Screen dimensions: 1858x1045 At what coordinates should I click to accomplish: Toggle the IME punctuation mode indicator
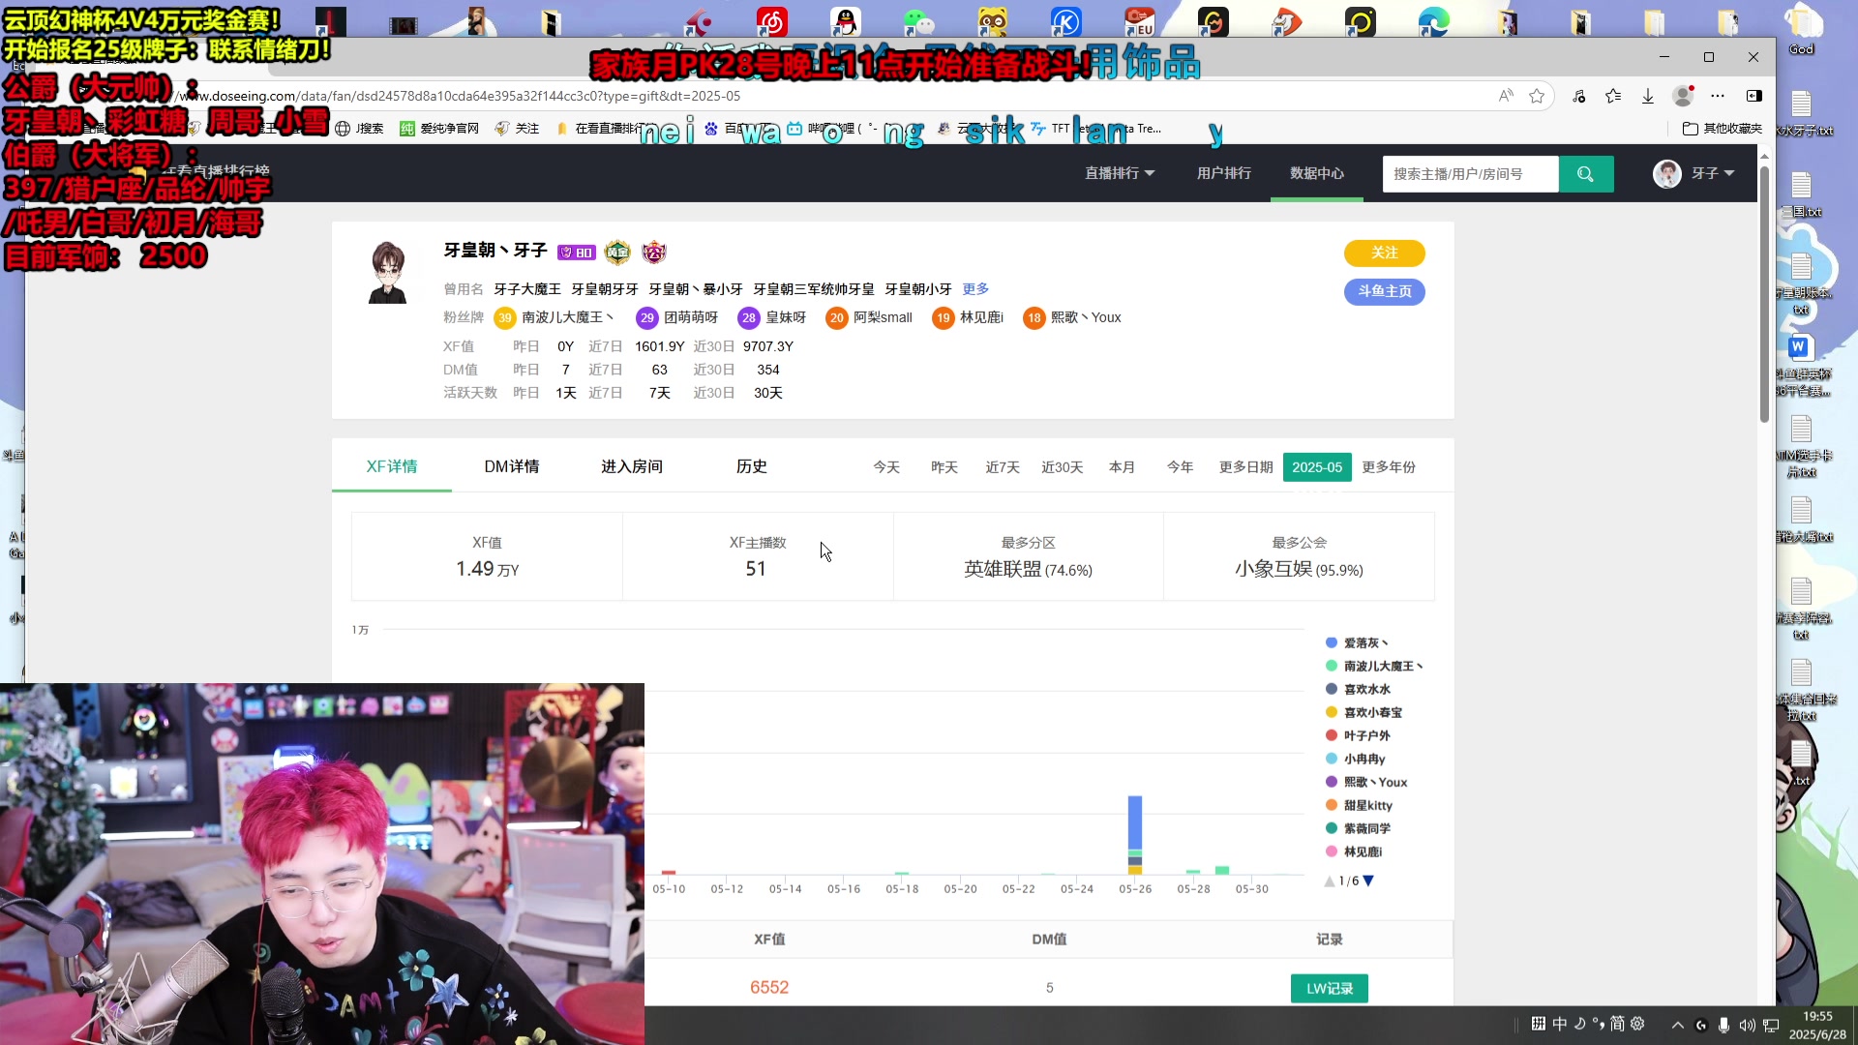point(1598,1023)
